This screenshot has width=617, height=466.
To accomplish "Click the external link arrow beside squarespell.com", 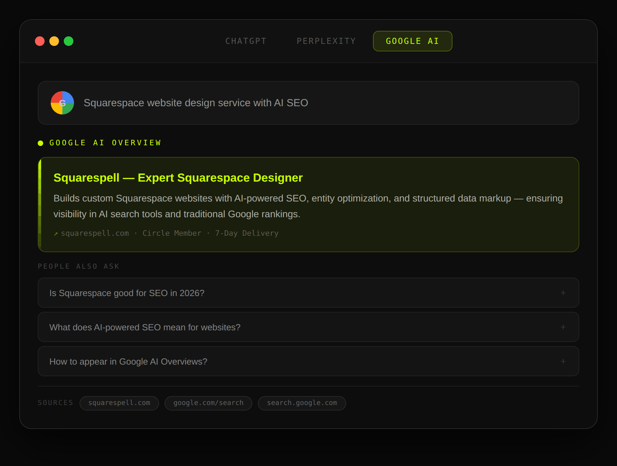I will click(x=55, y=233).
